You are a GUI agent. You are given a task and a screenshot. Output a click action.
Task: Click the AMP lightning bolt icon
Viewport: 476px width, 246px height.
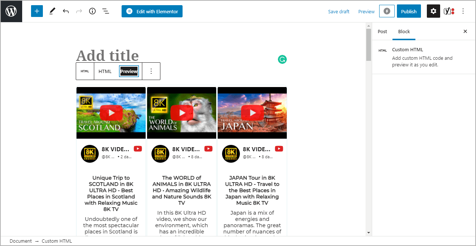pos(387,11)
